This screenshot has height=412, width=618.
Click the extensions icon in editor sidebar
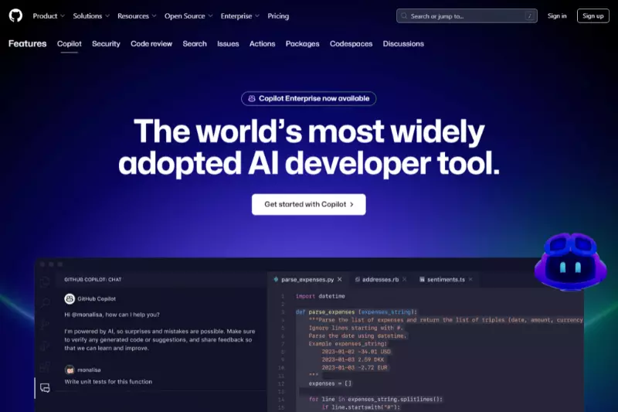pos(45,367)
